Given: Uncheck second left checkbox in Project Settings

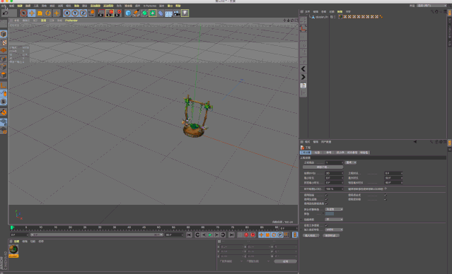Looking at the screenshot, I should pos(326,199).
